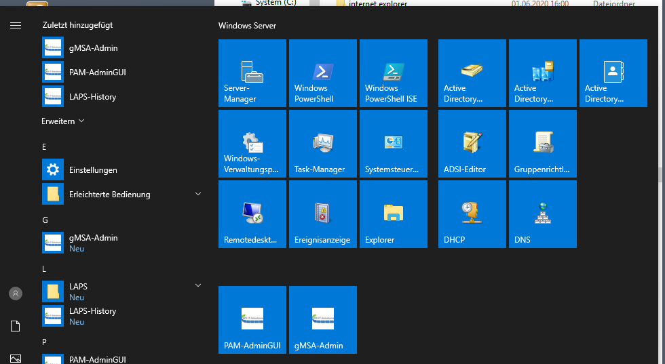Open the Pictures icon in sidebar

(x=15, y=359)
